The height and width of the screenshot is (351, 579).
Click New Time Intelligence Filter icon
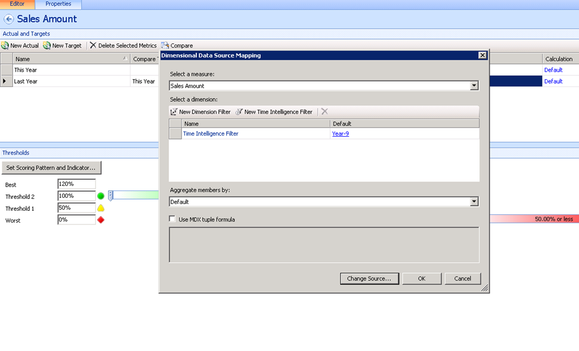click(x=239, y=111)
